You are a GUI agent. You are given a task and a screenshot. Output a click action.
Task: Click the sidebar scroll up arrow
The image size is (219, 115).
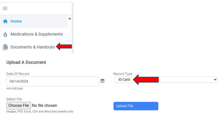(x=70, y=19)
